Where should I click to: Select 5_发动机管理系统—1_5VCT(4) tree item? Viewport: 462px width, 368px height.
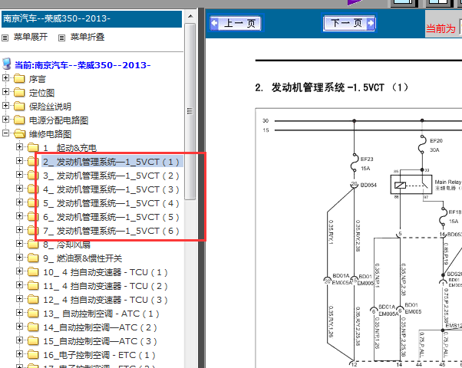coord(111,203)
